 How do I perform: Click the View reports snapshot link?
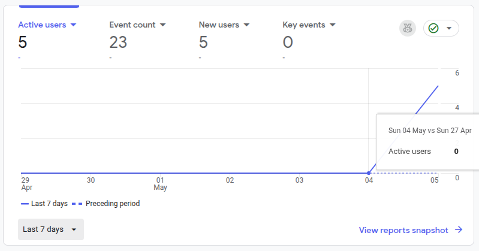(403, 230)
